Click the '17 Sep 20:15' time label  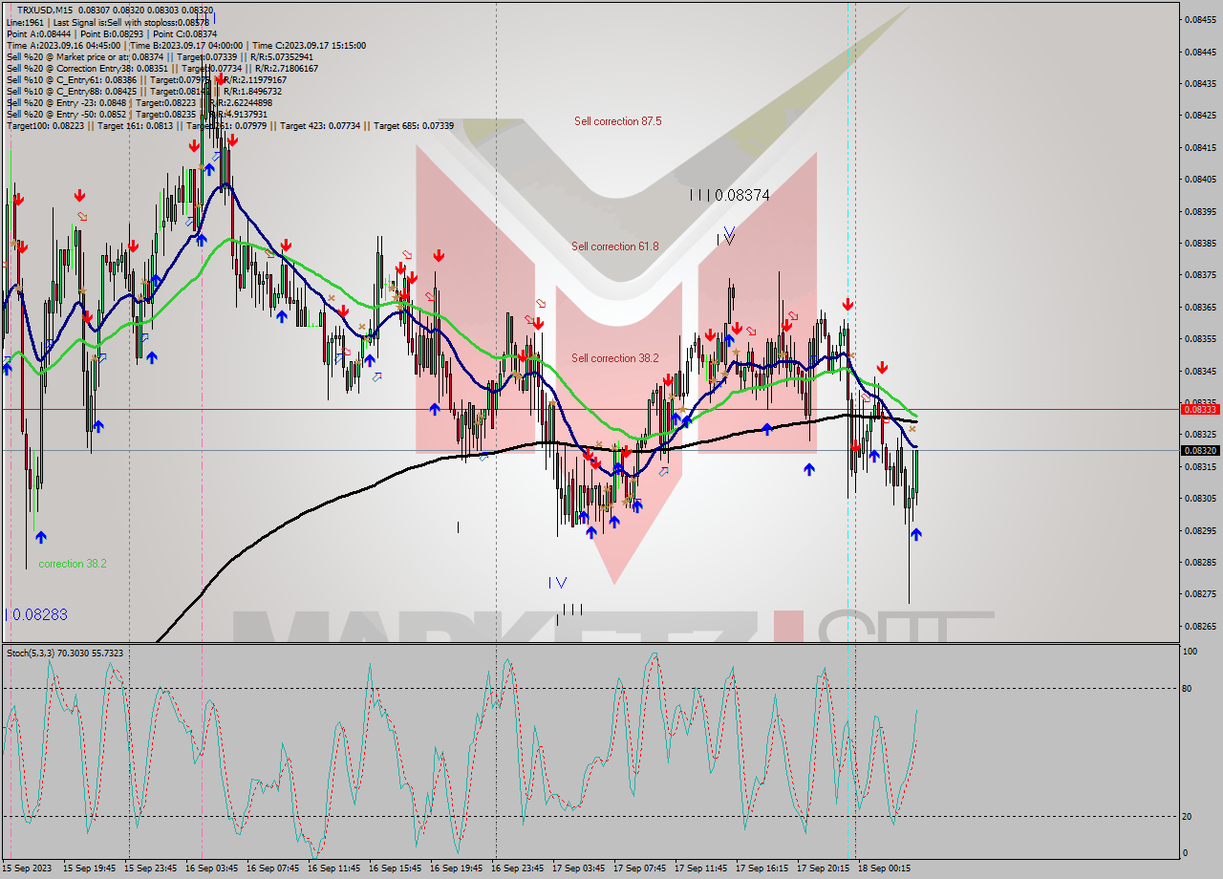(823, 868)
